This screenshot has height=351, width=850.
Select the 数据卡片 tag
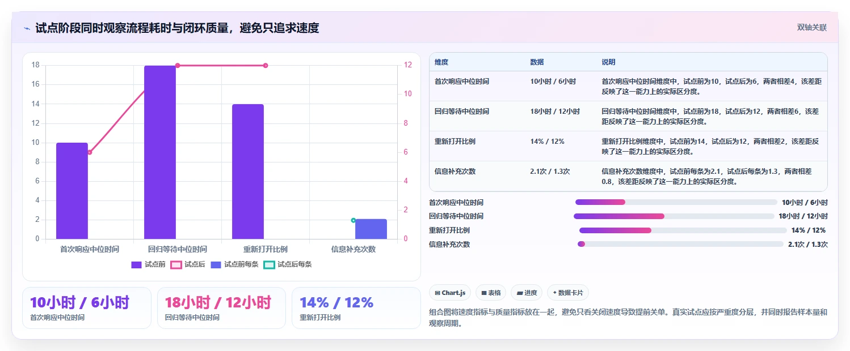[568, 293]
